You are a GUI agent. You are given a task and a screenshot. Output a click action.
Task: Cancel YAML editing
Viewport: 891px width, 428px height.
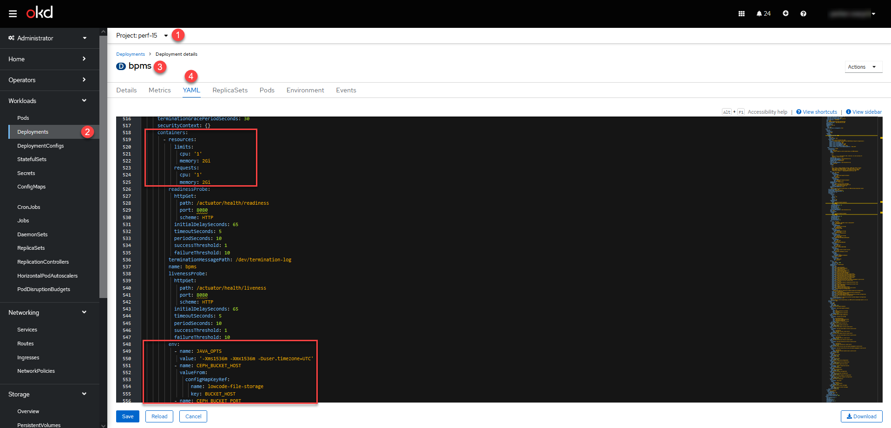[x=193, y=416]
